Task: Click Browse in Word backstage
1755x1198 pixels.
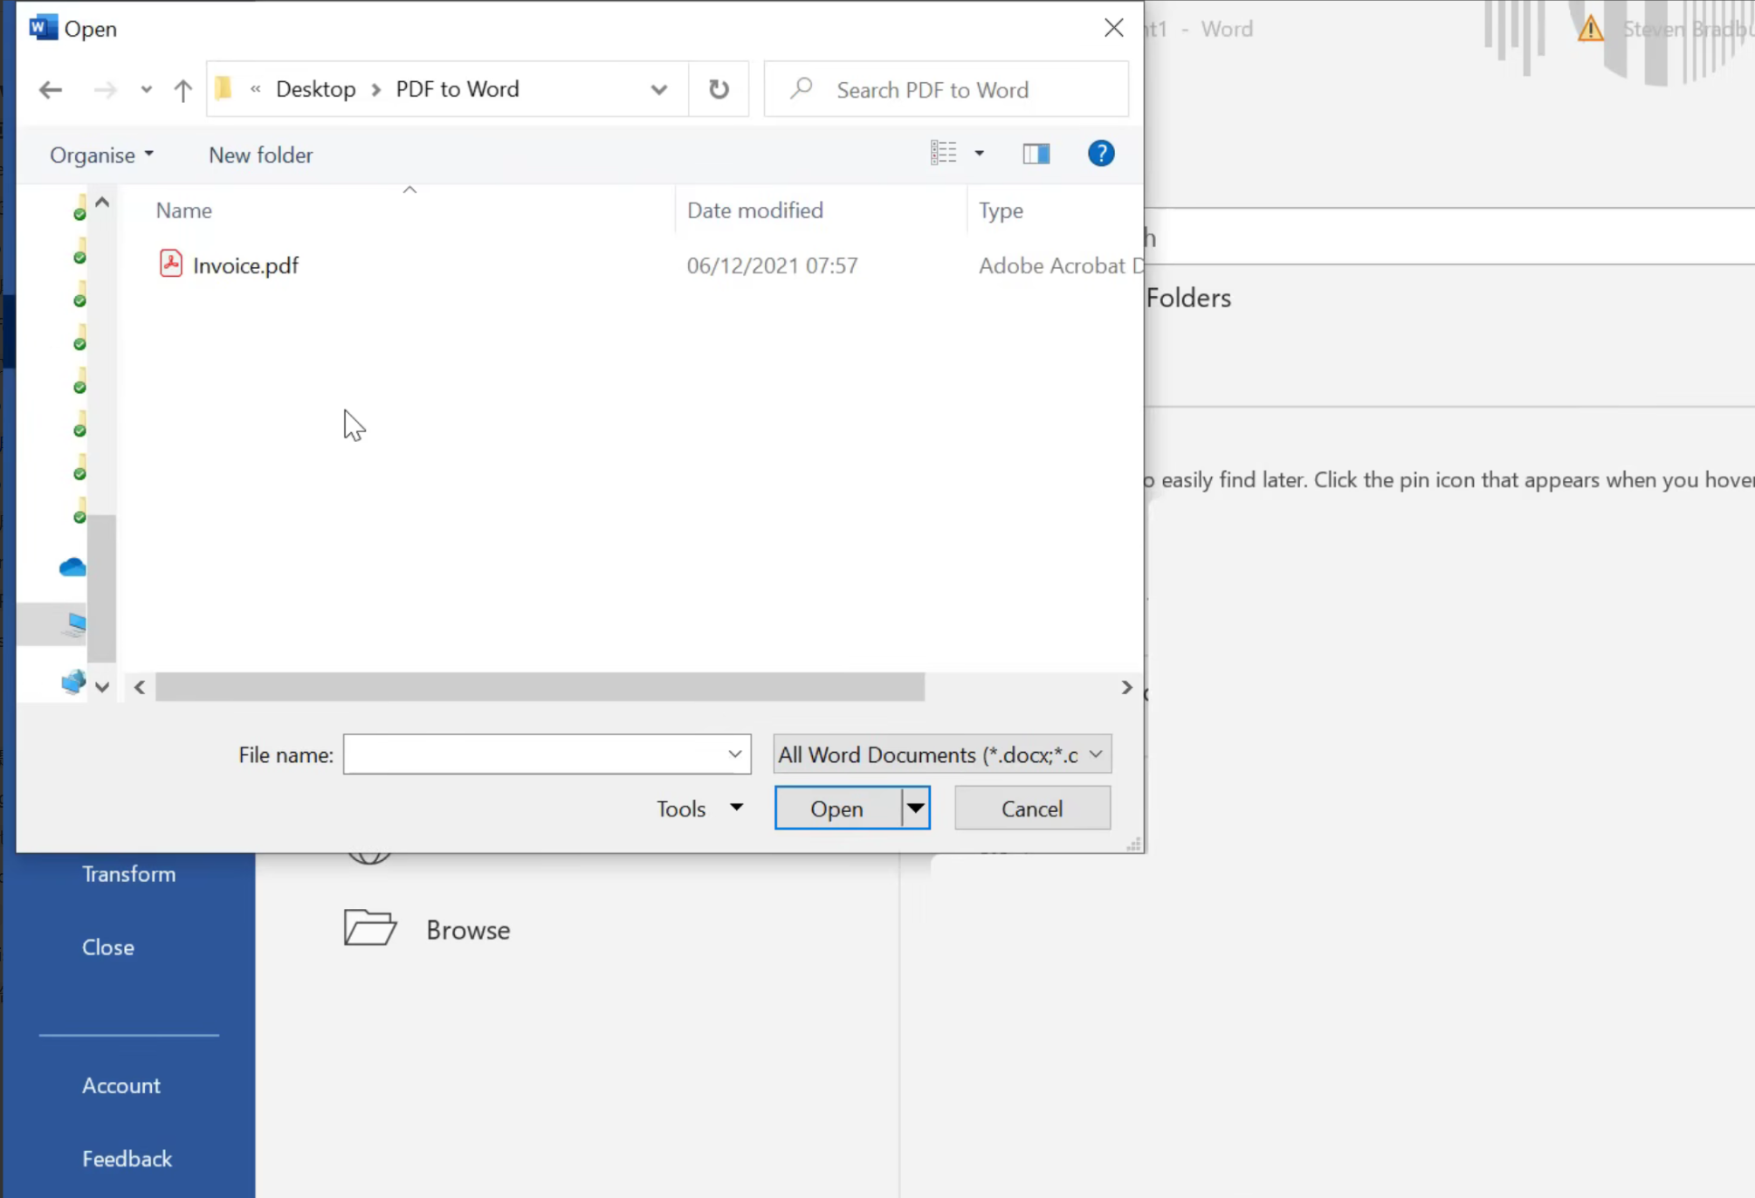Action: click(x=468, y=930)
